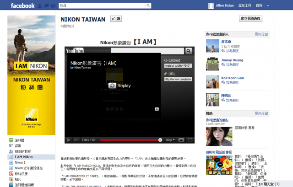293x187 pixels.
Task: Click the expand player size icon
Action: pyautogui.click(x=181, y=140)
